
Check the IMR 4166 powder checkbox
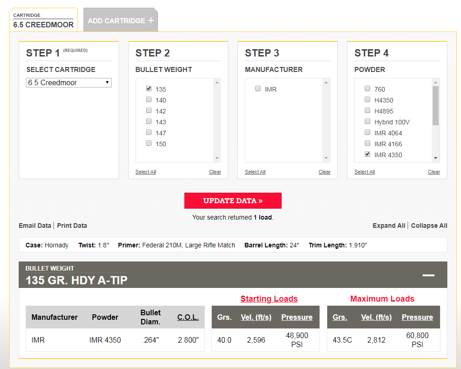[367, 143]
